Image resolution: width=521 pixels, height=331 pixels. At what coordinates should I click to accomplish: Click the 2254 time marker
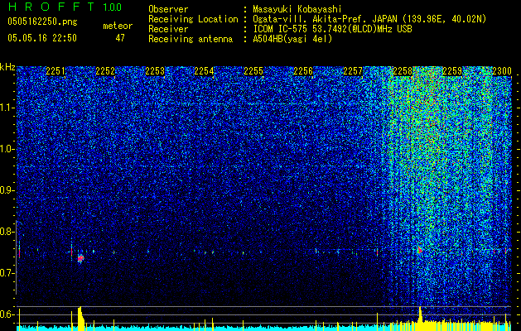click(204, 71)
